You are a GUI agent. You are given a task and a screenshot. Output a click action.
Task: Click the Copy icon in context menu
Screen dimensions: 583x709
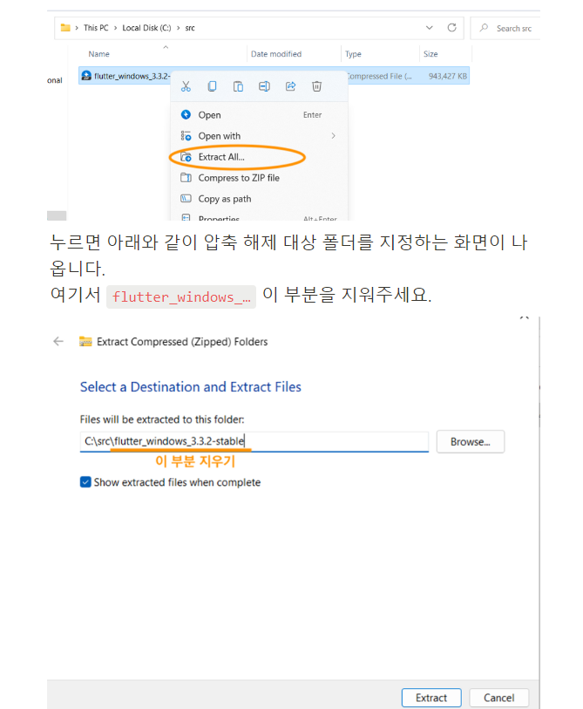(x=212, y=86)
